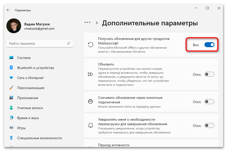Click the gamepad icon for Игры
The image size is (227, 151).
(x=11, y=128)
